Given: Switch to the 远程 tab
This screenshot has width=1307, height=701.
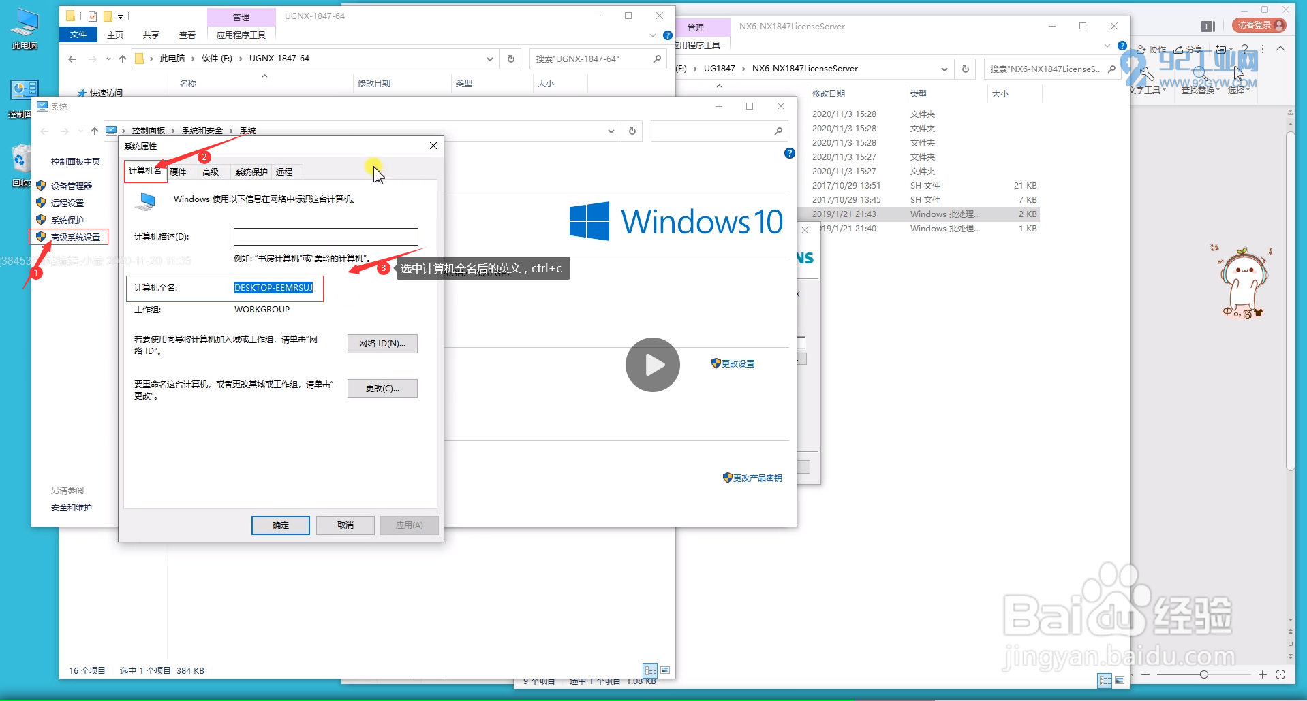Looking at the screenshot, I should coord(284,172).
